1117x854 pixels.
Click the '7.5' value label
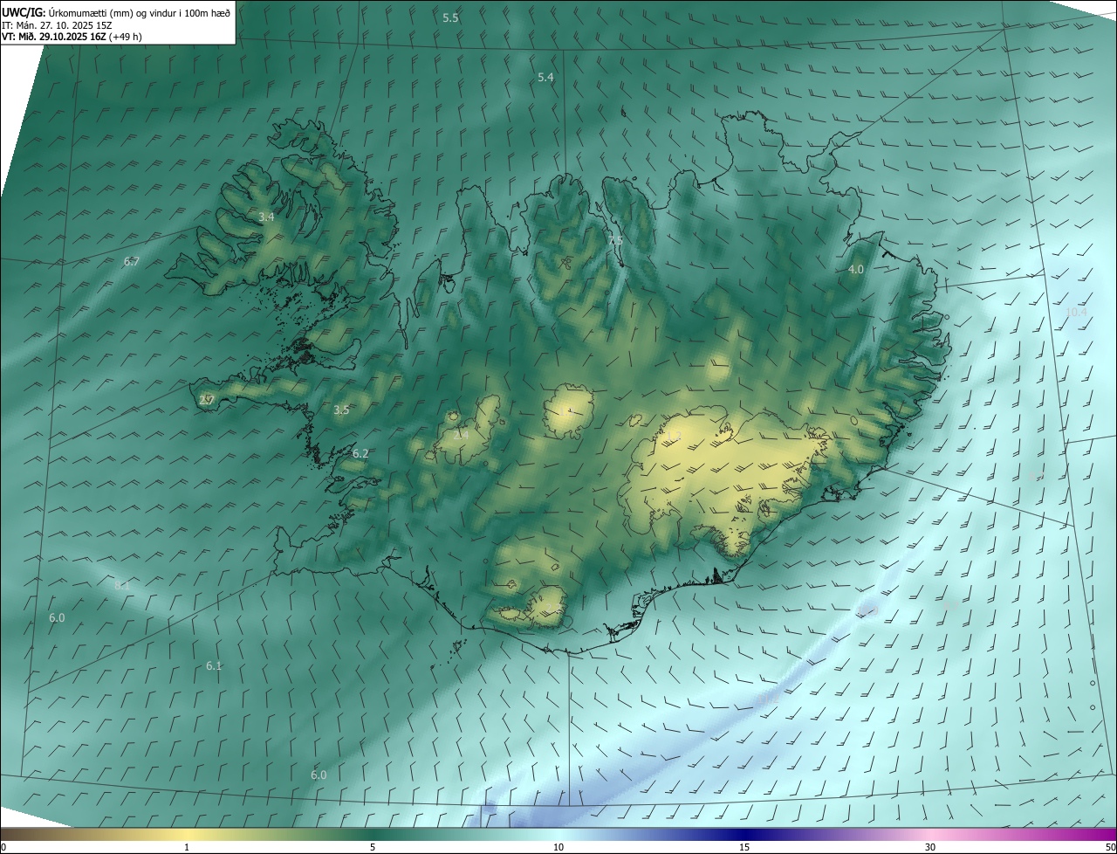(x=615, y=241)
